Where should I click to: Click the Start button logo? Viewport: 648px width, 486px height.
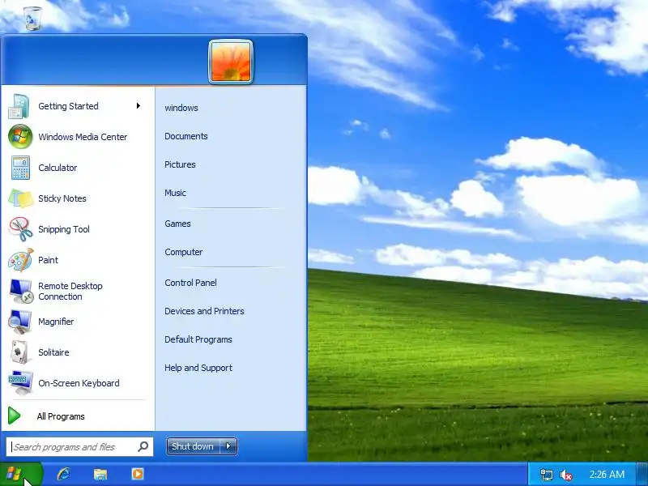point(15,474)
